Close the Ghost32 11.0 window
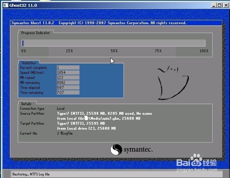 226,5
